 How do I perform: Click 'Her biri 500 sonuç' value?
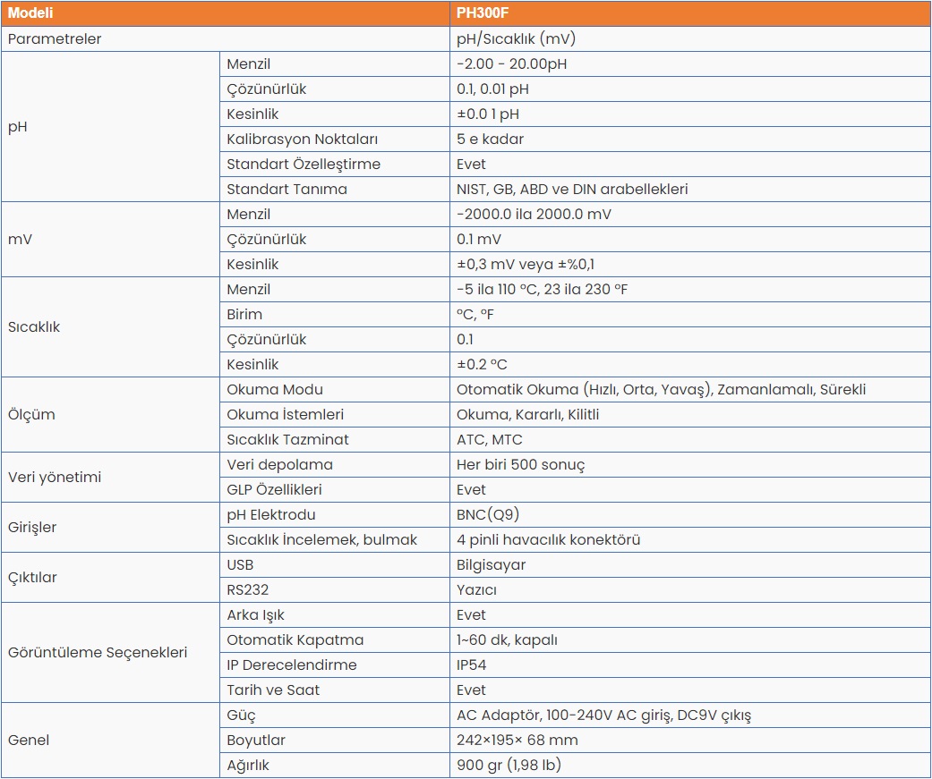point(521,465)
